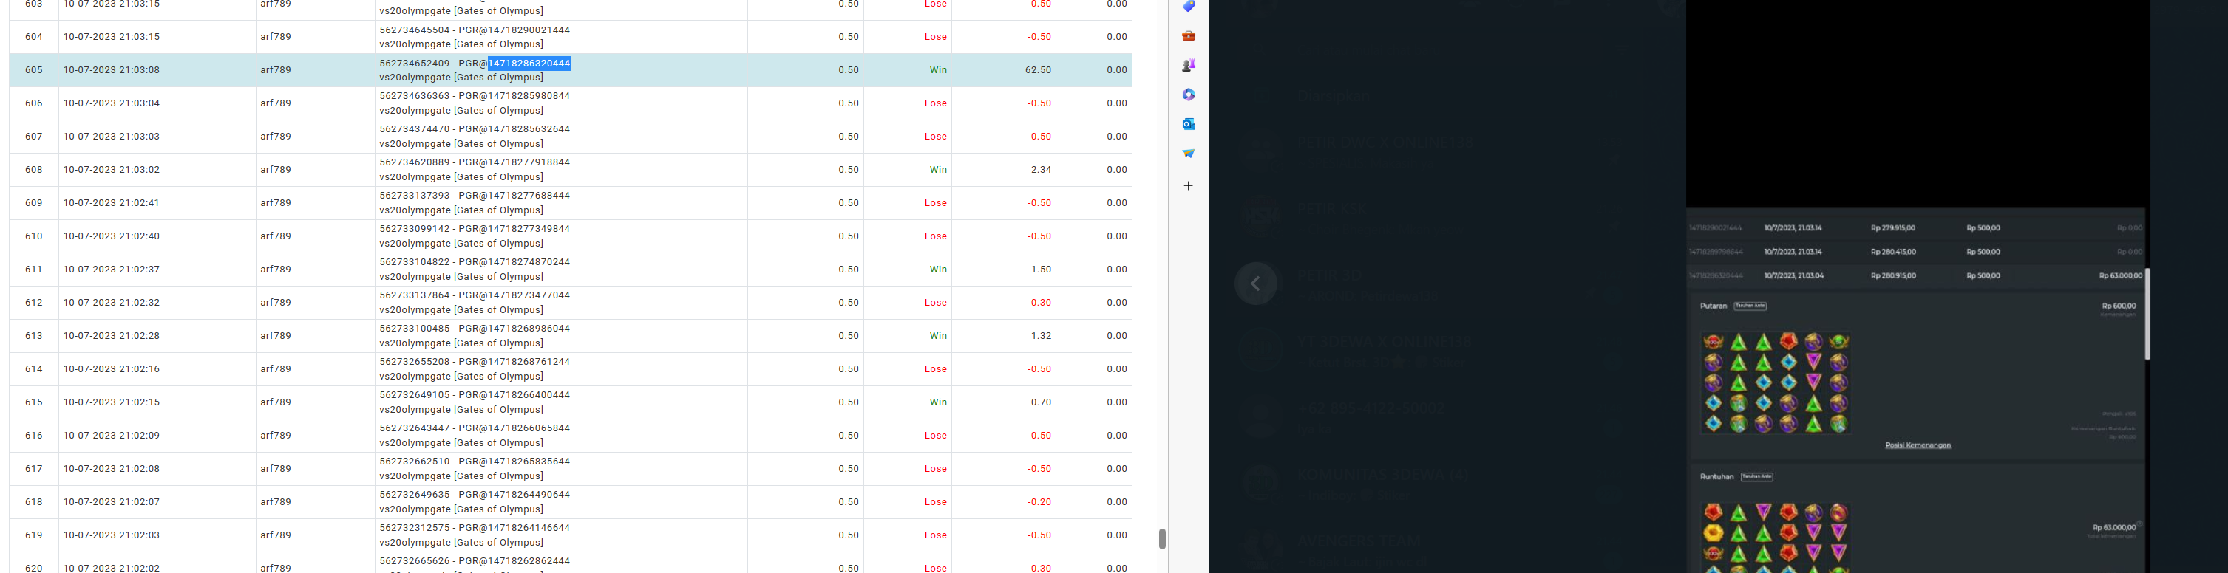The width and height of the screenshot is (2228, 573).
Task: Click the vs20olympgate game name in row 611
Action: tap(461, 277)
